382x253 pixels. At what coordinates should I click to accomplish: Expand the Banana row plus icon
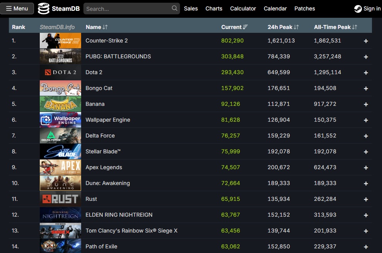(366, 104)
